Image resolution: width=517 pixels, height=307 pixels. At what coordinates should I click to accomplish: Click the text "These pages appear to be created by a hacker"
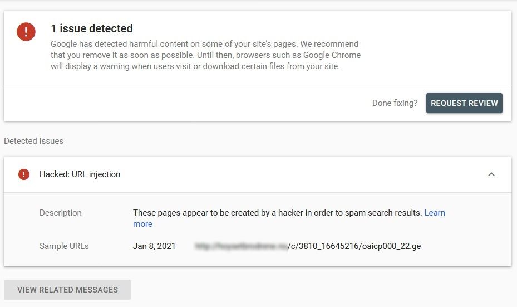pyautogui.click(x=218, y=213)
